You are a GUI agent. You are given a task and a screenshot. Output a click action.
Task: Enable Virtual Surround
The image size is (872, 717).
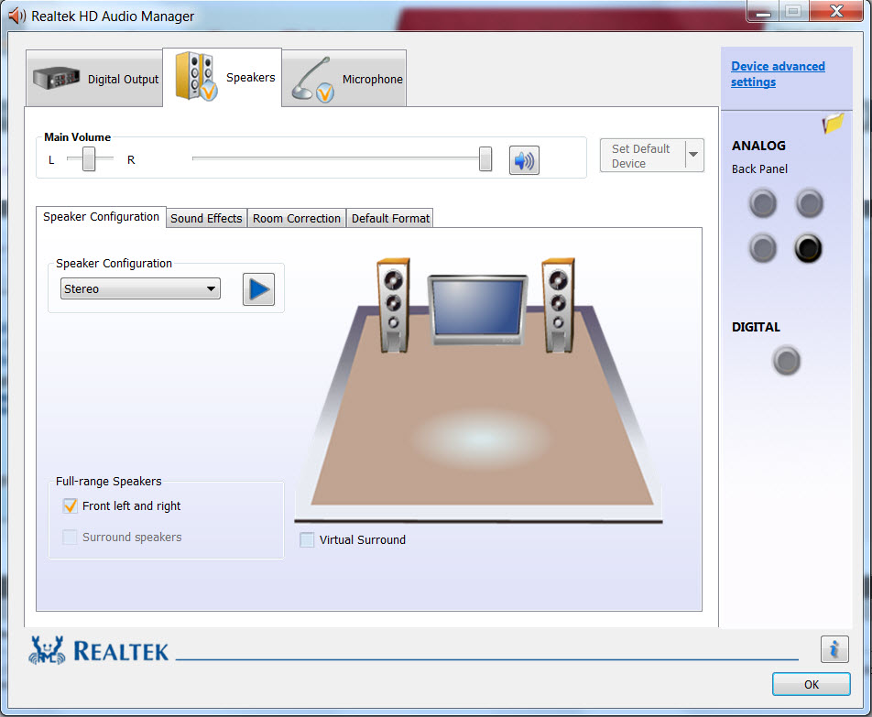307,539
